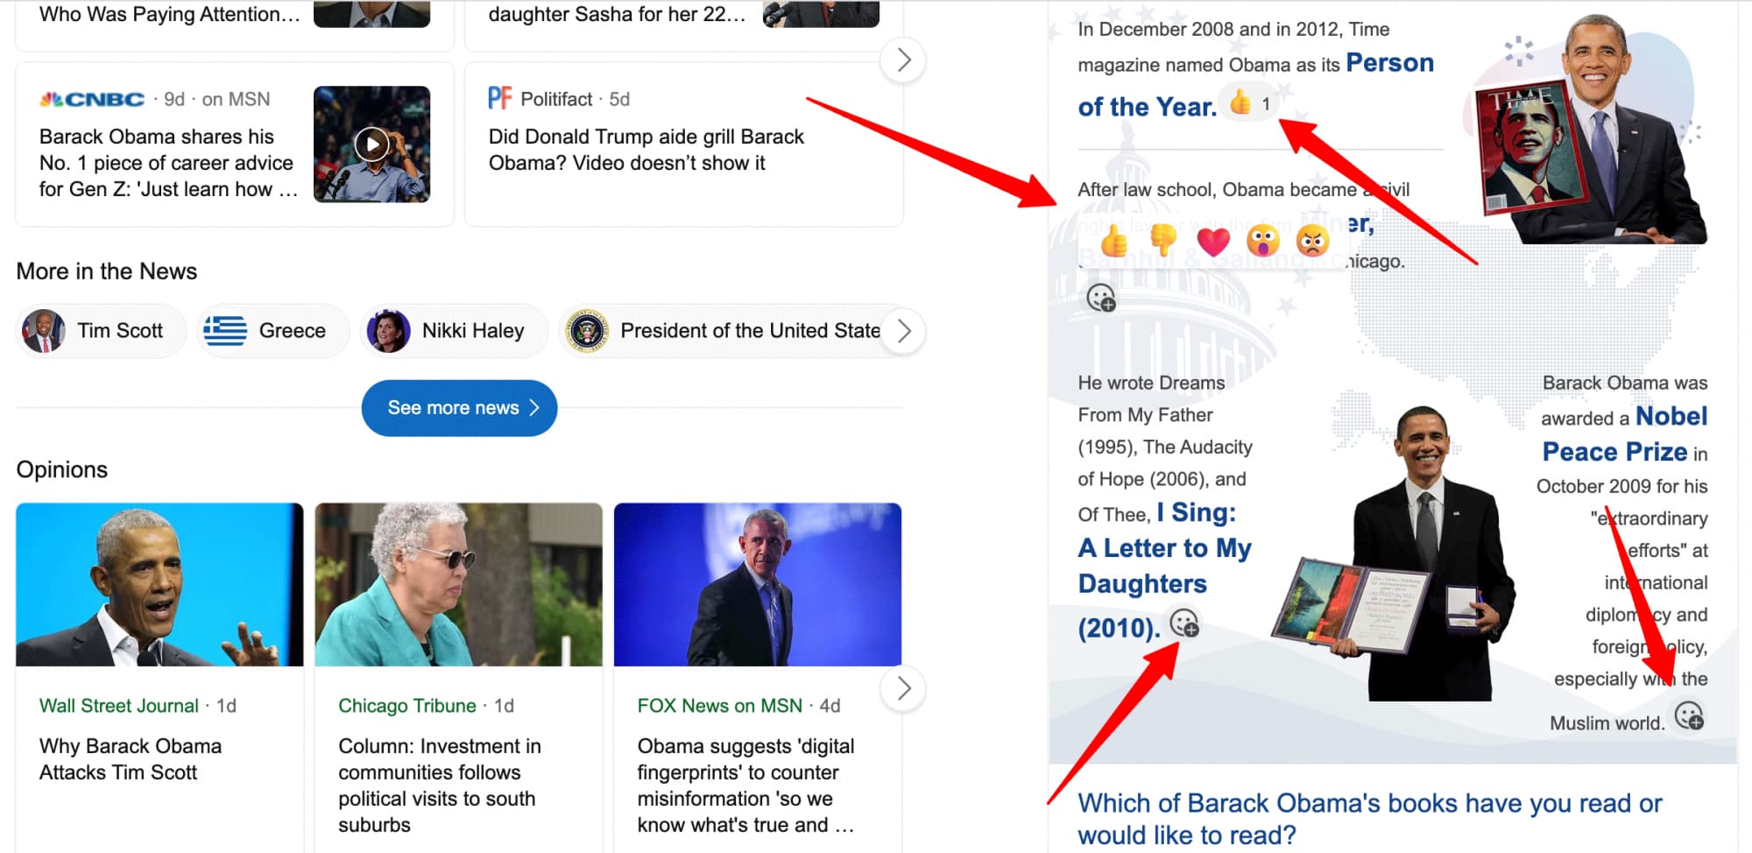Open the Greece news topic chip
This screenshot has height=853, width=1752.
pos(272,331)
